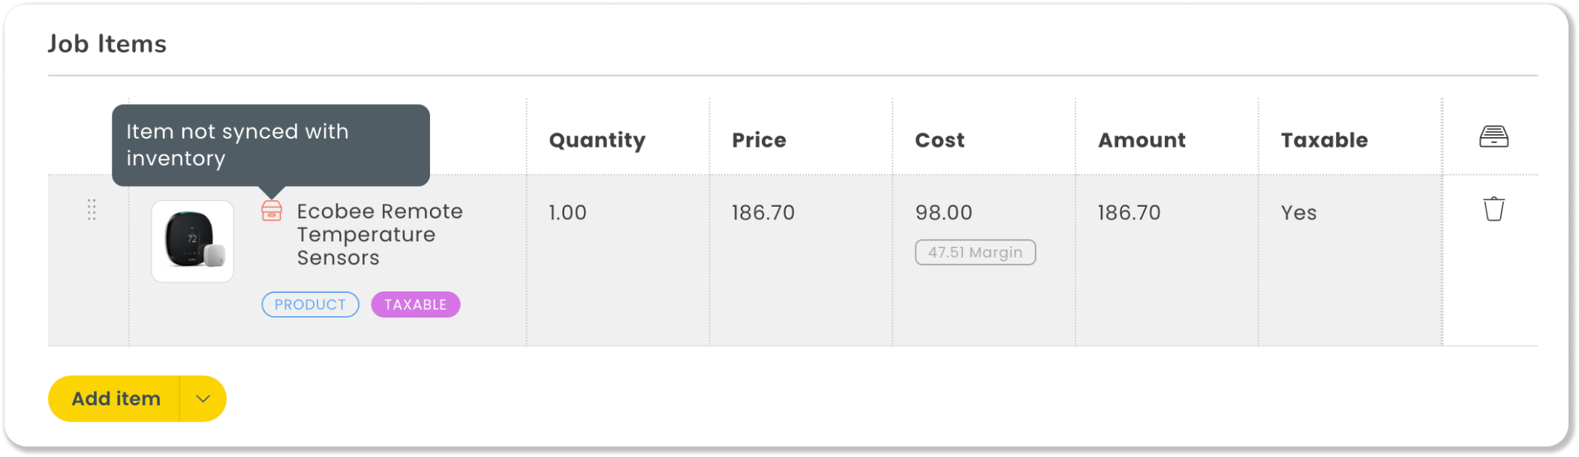1579x457 pixels.
Task: Click the Cost column header
Action: click(x=940, y=140)
